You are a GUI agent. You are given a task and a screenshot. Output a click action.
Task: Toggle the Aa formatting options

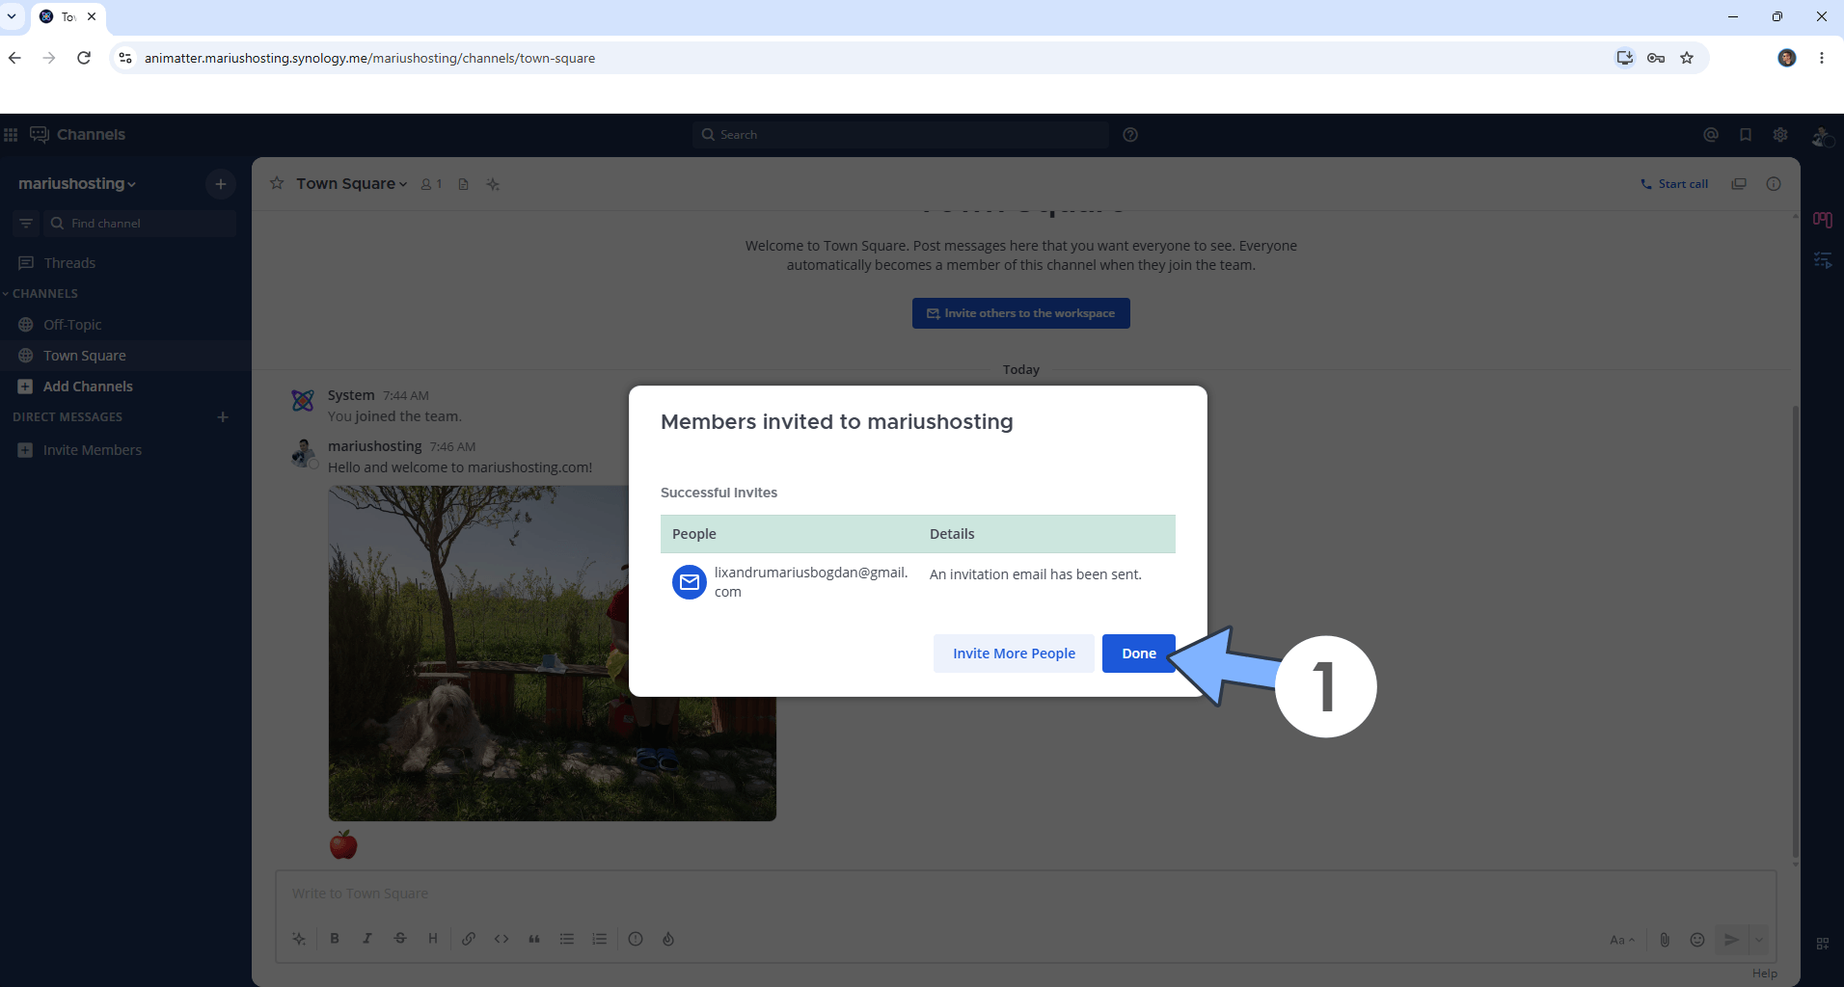click(1622, 940)
